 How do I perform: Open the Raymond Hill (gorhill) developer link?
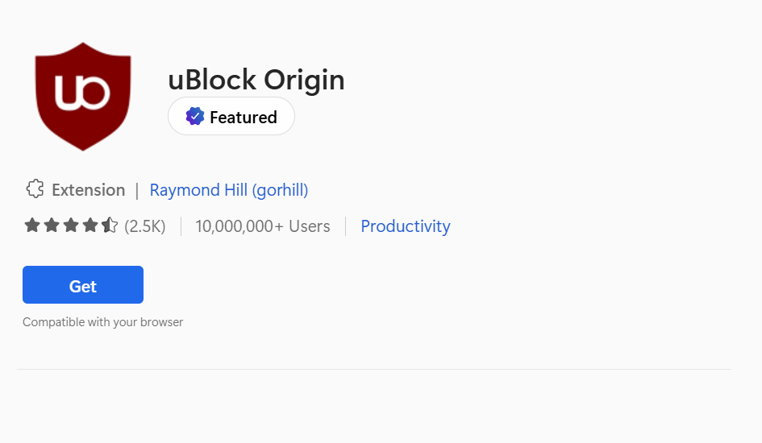click(229, 190)
